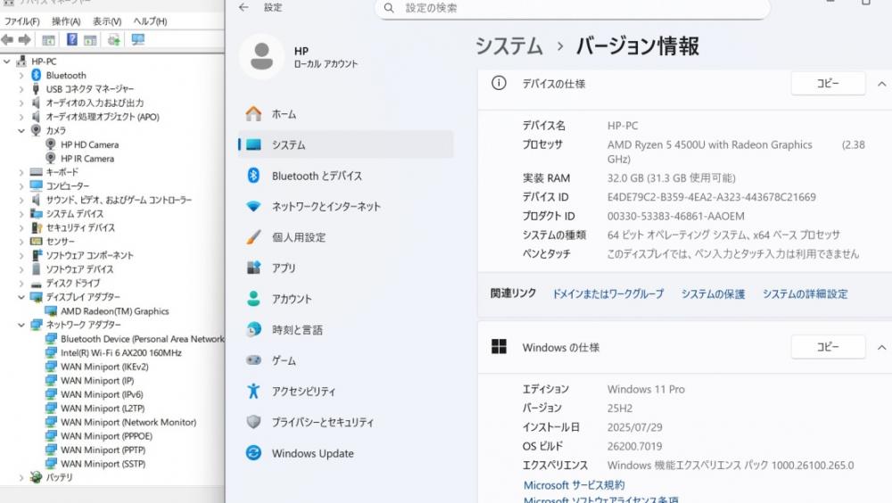Select the センサー category
This screenshot has width=892, height=503.
point(61,242)
